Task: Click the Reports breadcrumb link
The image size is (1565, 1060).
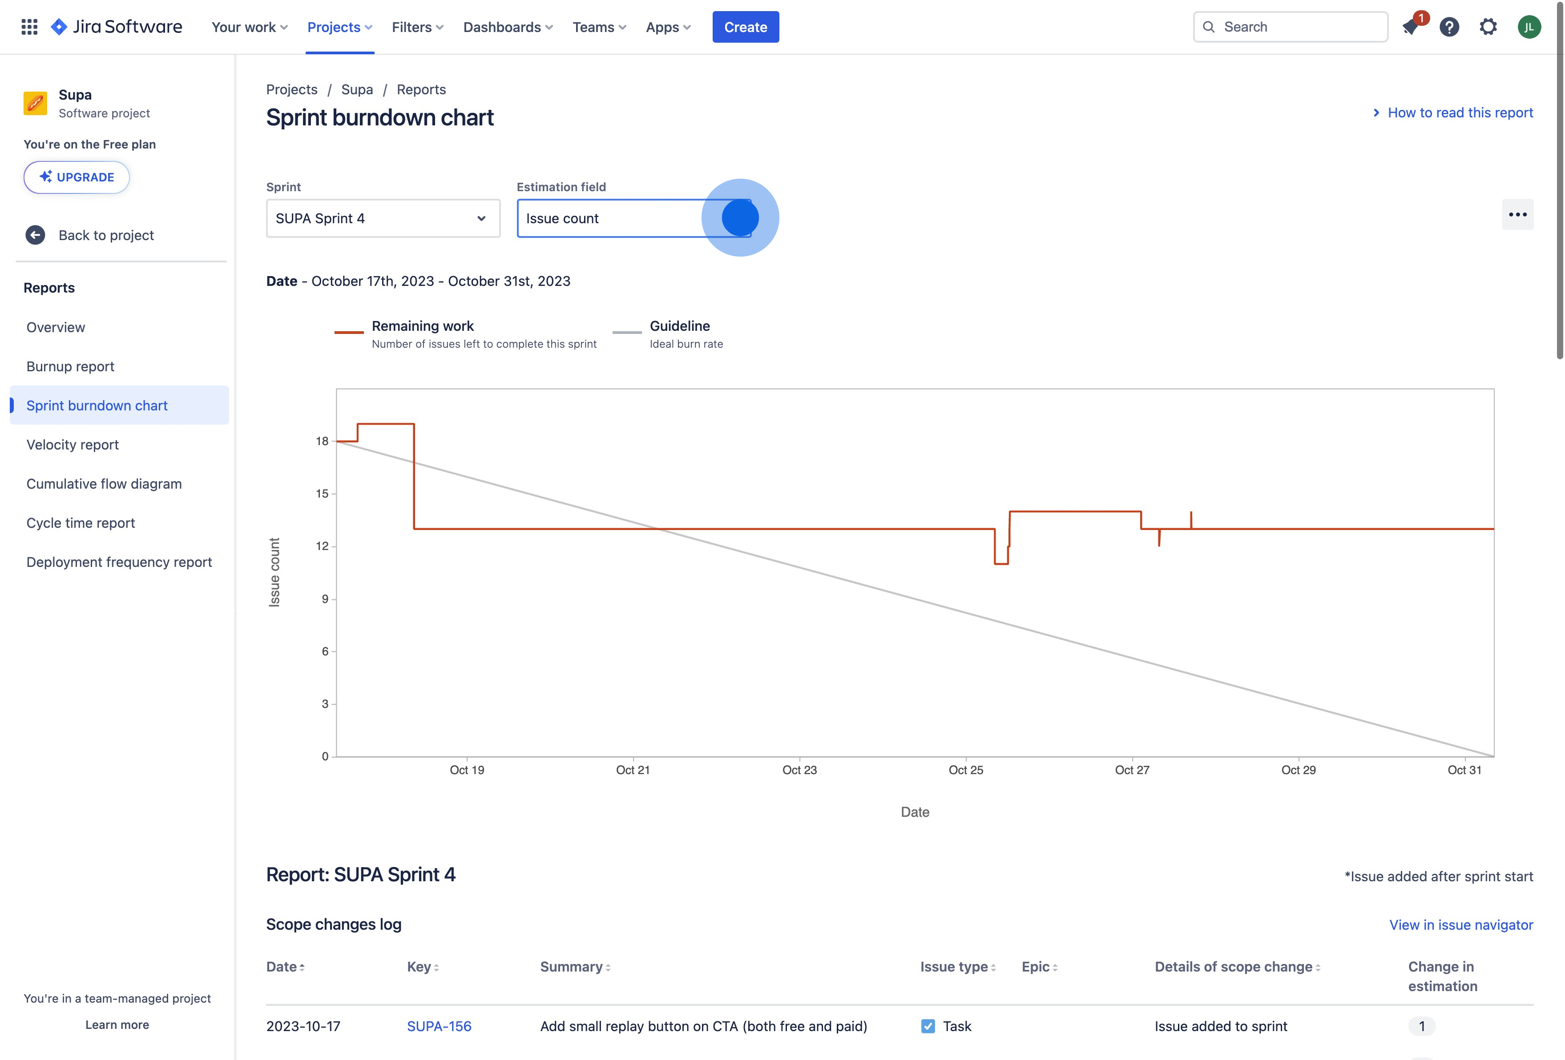Action: [x=421, y=89]
